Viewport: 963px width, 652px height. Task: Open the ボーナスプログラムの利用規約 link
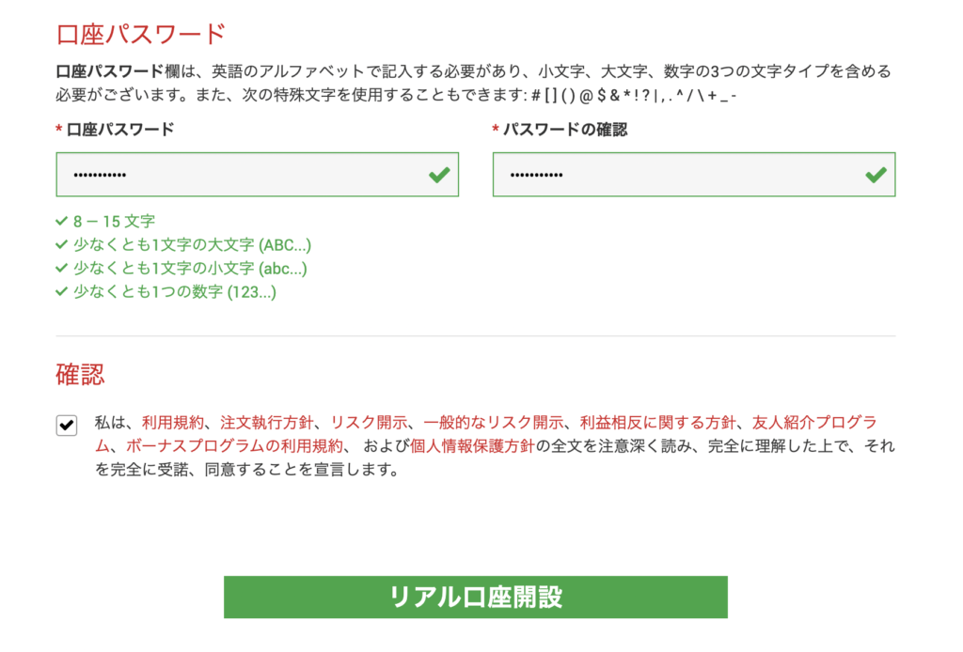(234, 446)
